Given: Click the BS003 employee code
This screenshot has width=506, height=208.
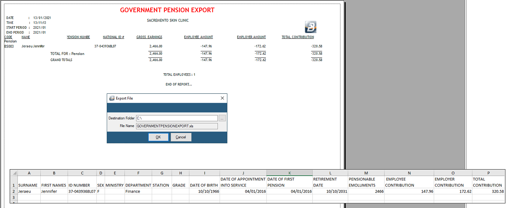Looking at the screenshot, I should coord(9,46).
